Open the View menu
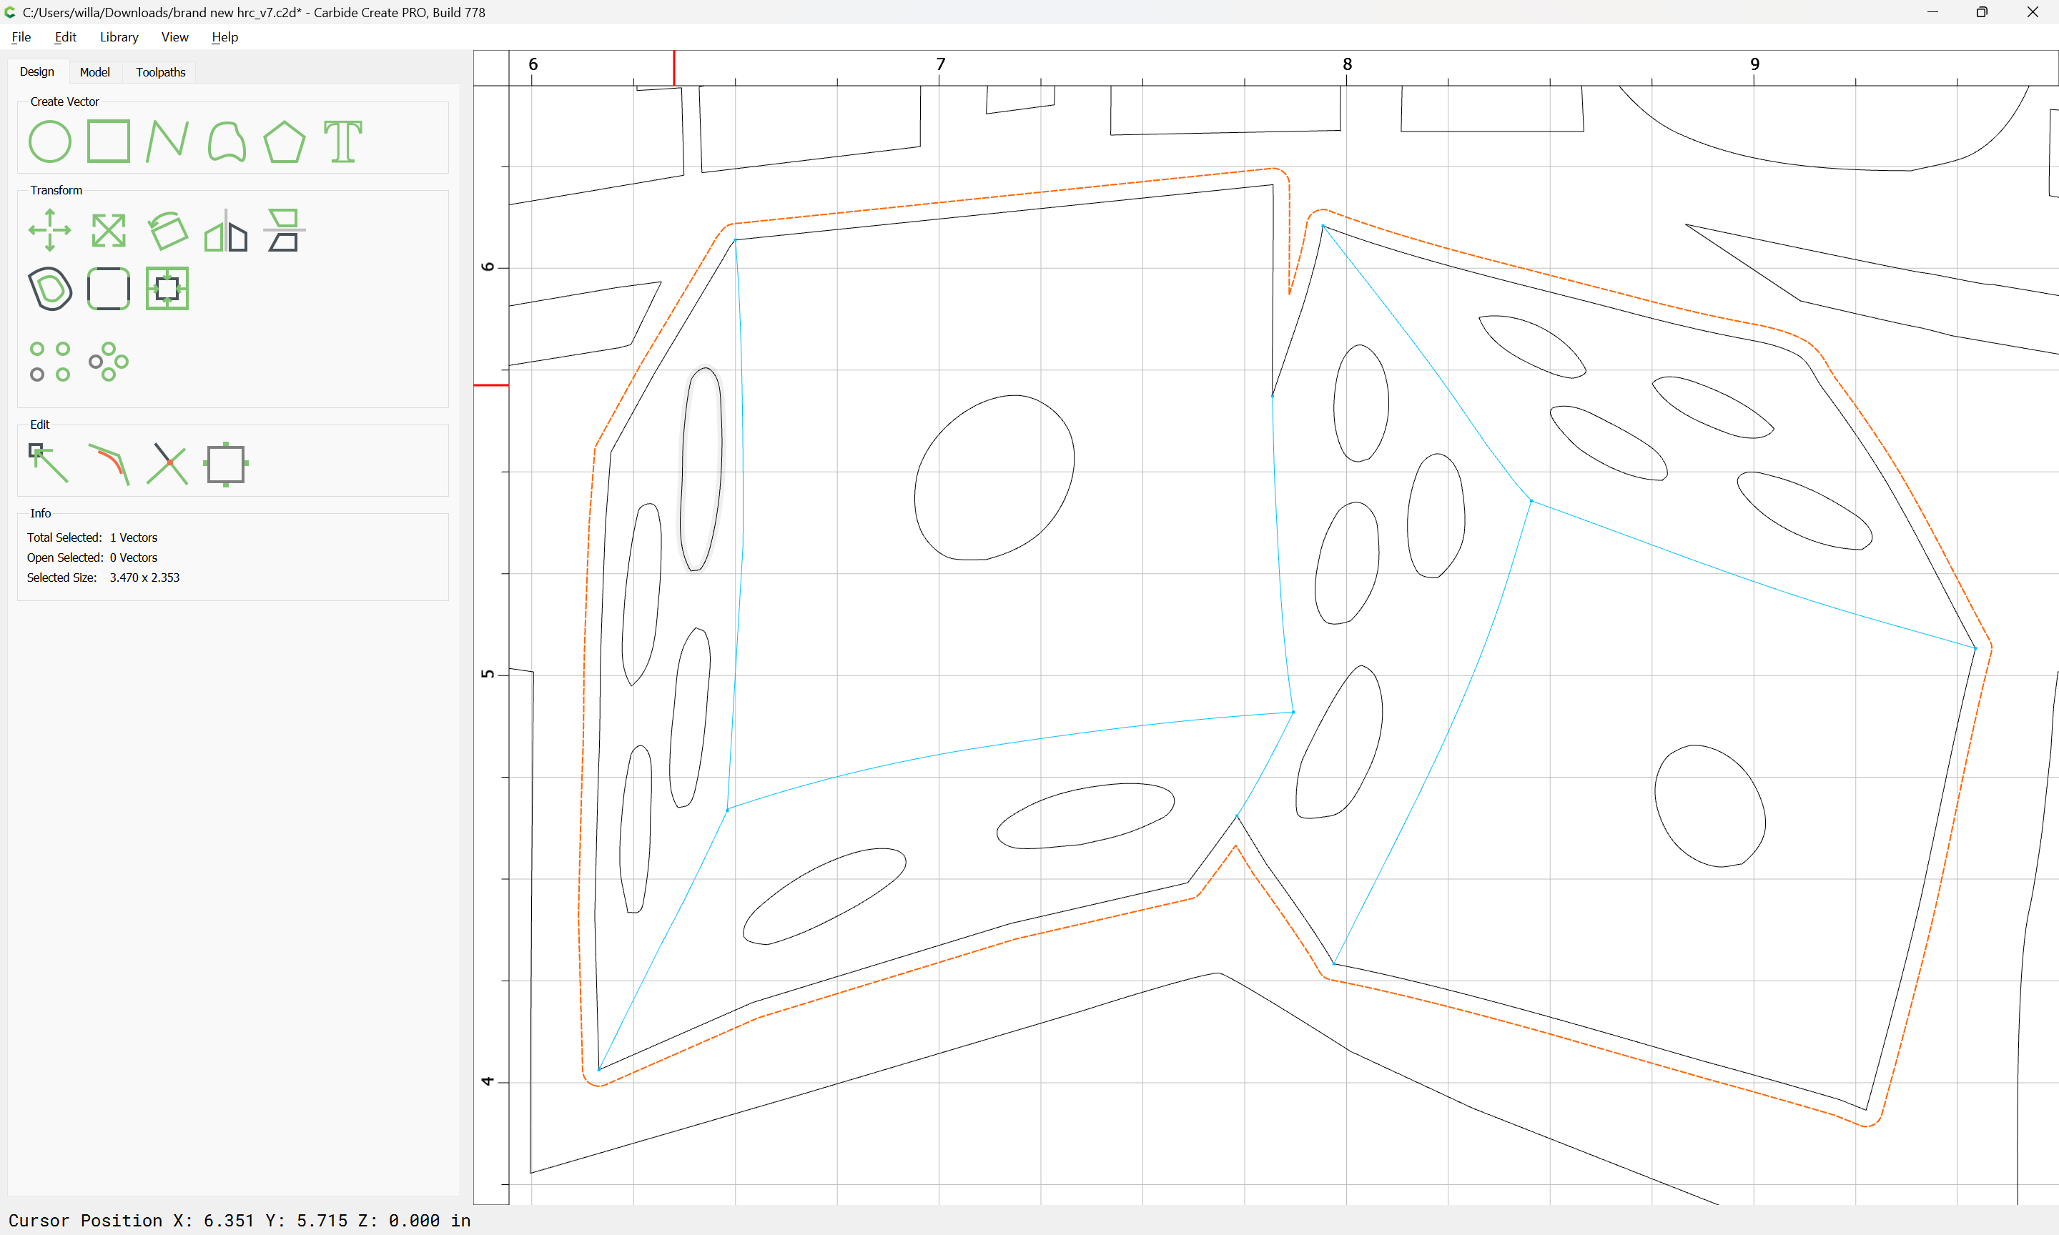2059x1235 pixels. click(174, 36)
